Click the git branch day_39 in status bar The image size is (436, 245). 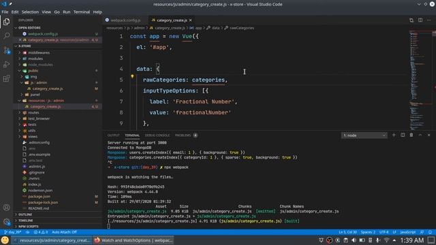coord(13,232)
